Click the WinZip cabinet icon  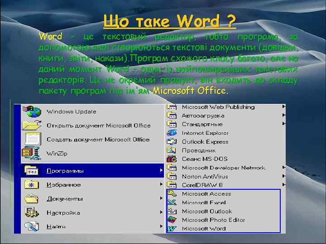31,153
